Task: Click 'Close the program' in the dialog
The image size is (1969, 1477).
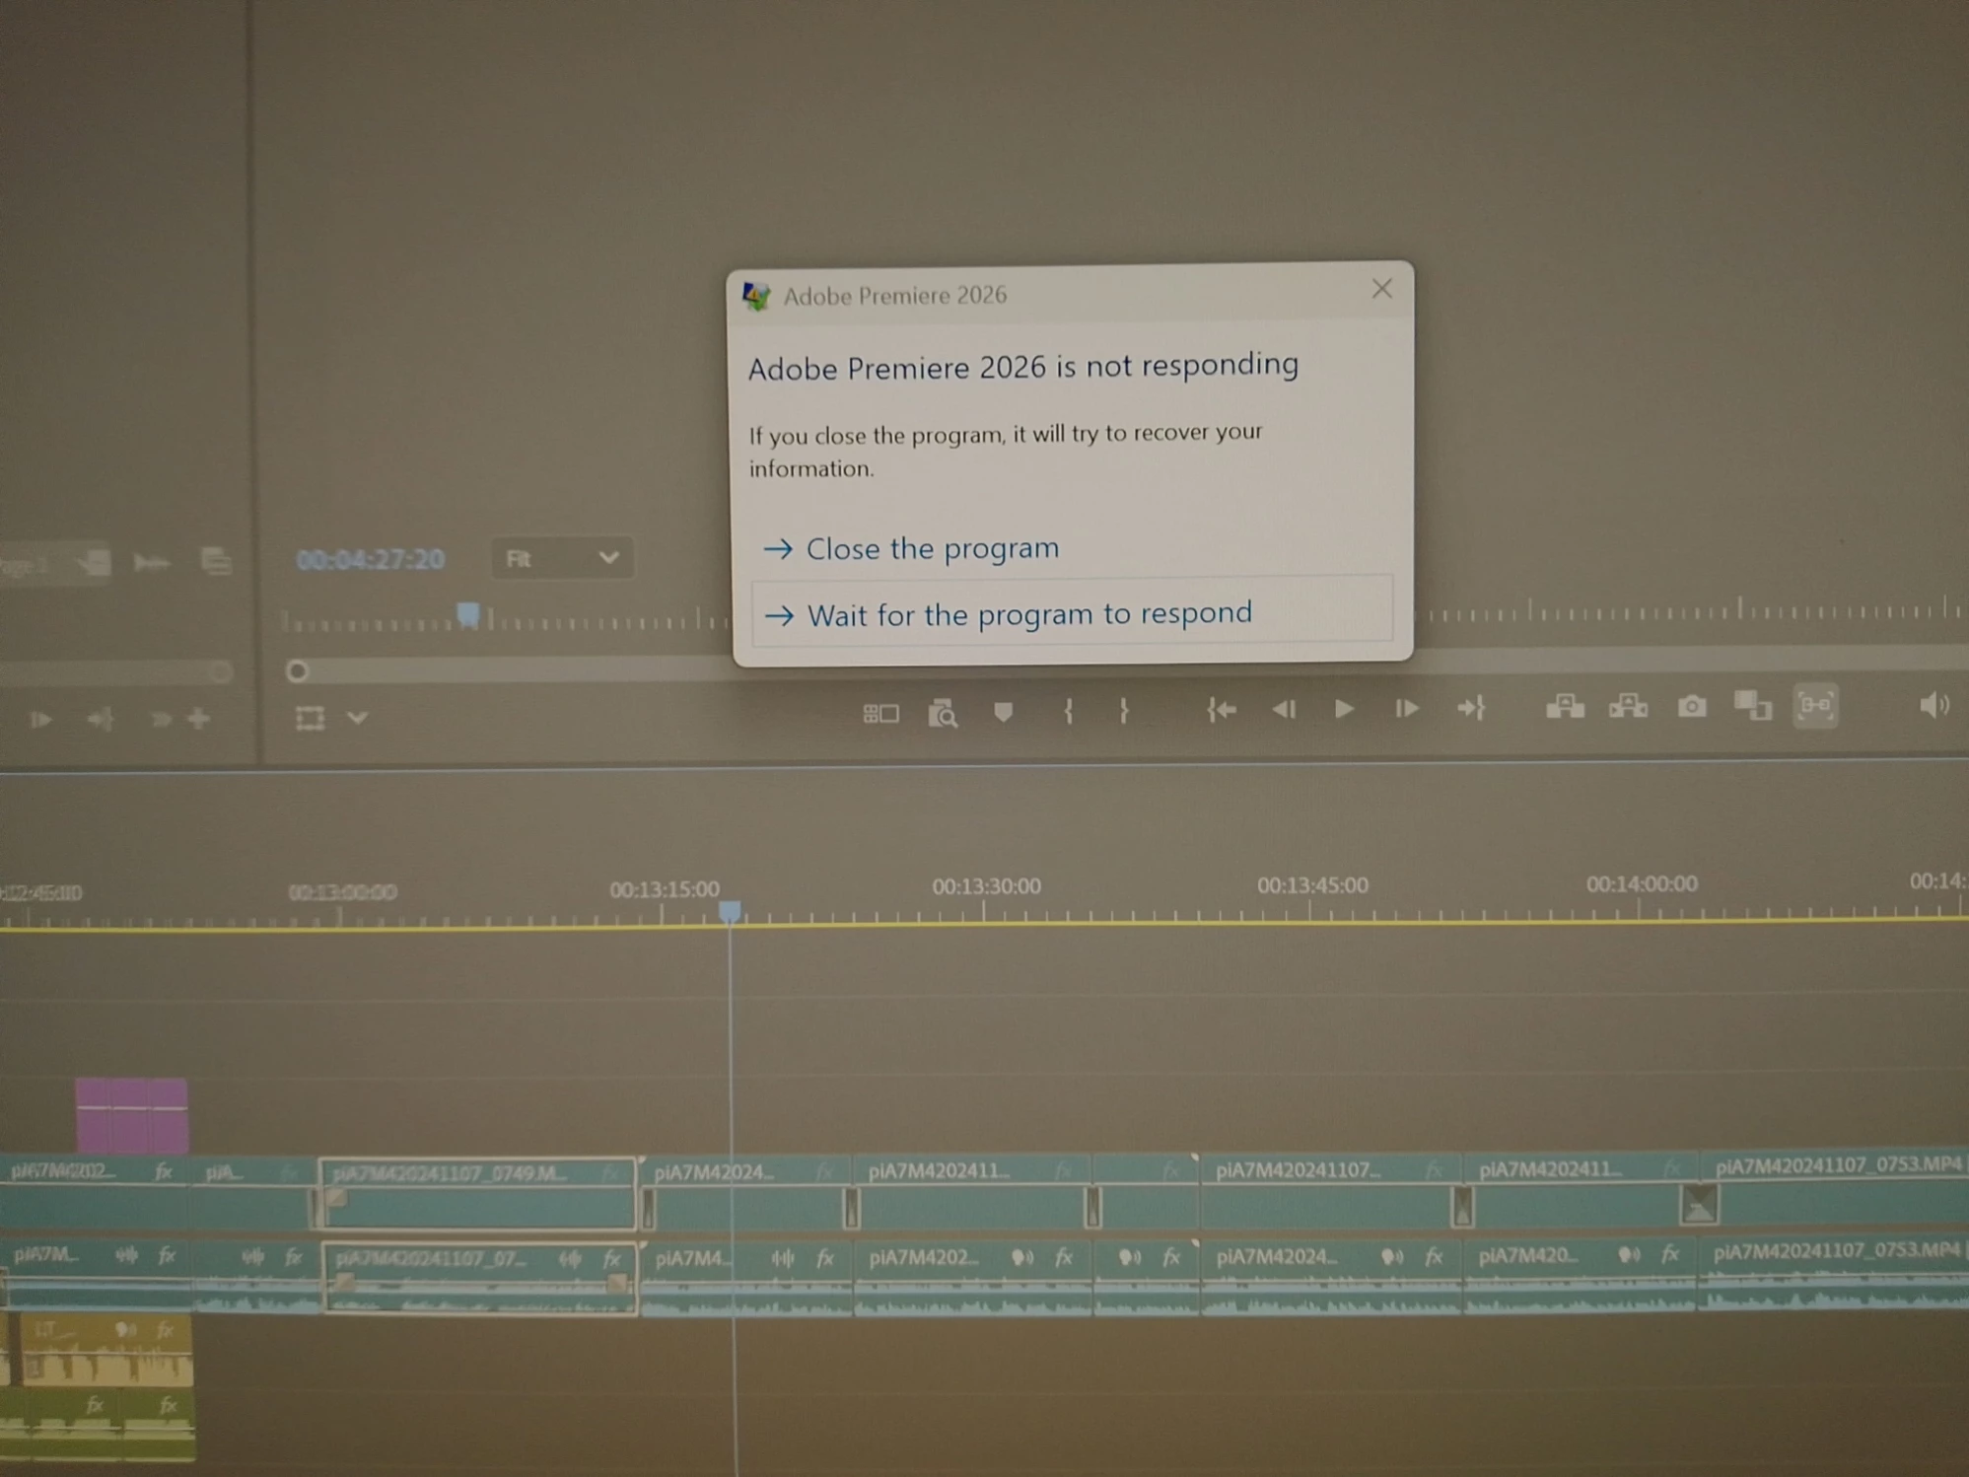Action: point(932,548)
